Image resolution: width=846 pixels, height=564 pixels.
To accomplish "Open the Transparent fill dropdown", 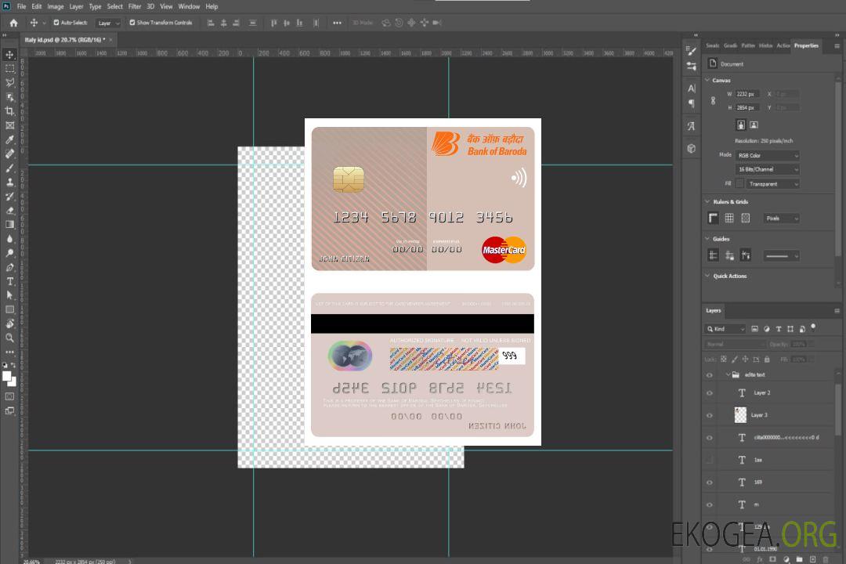I will [772, 184].
